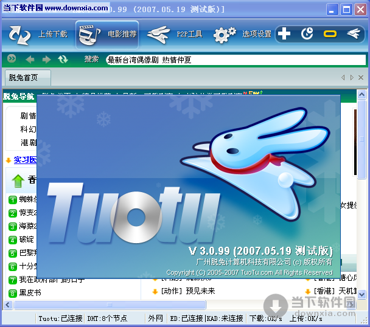The image size is (370, 327).
Task: Open the 电影推荐 movie recommendations page
Action: [x=108, y=34]
